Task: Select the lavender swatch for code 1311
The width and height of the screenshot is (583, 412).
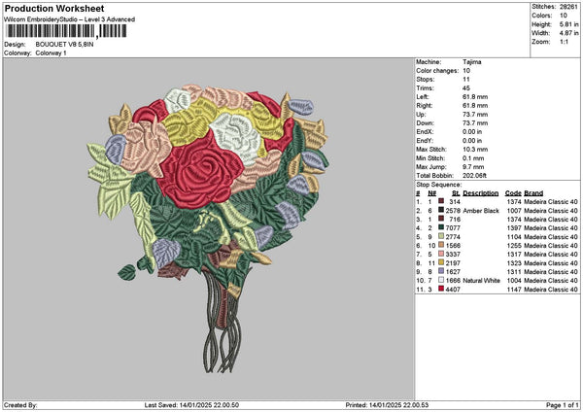Action: tap(441, 271)
